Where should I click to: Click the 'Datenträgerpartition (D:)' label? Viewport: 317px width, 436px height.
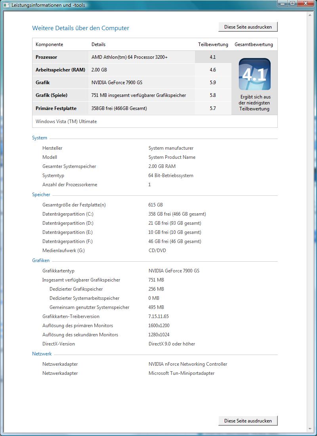point(68,223)
